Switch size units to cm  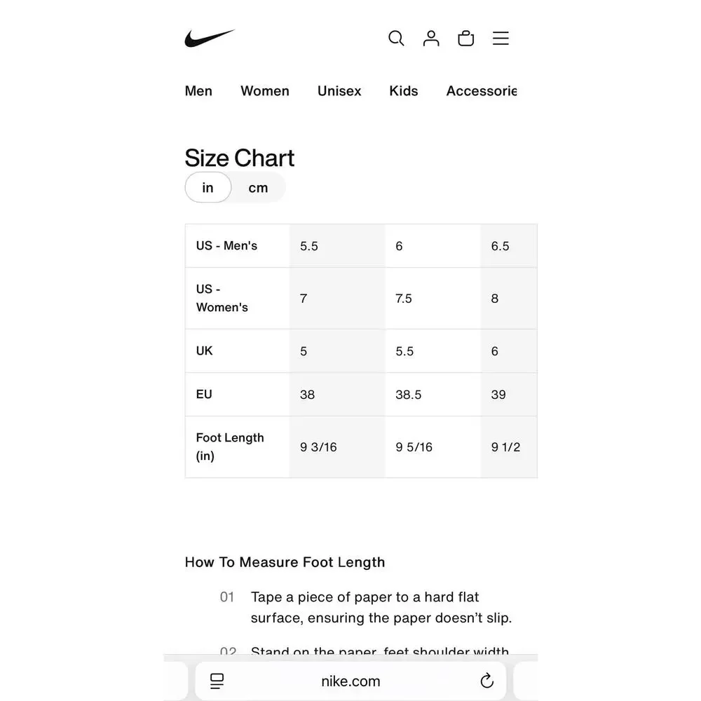(258, 187)
